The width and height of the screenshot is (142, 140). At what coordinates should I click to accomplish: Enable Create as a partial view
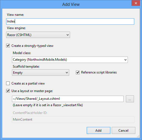point(8,83)
